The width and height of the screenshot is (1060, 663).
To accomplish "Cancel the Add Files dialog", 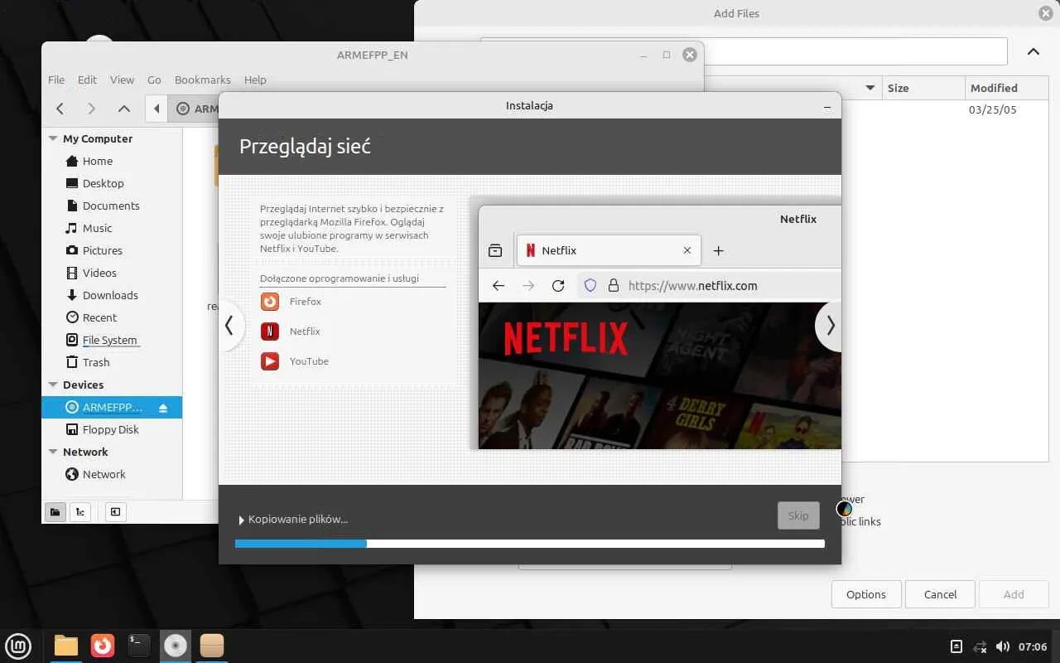I will click(x=940, y=594).
